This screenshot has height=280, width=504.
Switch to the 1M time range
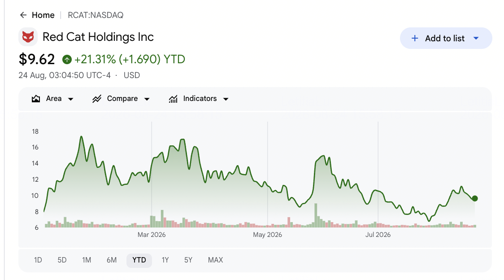pos(87,260)
